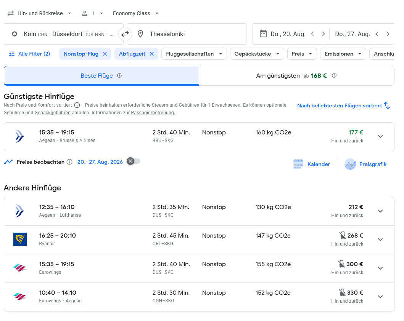This screenshot has width=404, height=321.
Task: Open Economy Class cabin selector
Action: click(135, 13)
